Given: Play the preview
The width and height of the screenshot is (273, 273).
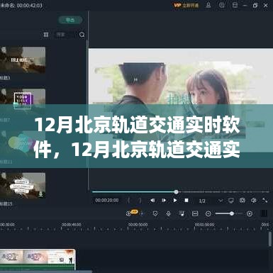Looking at the screenshot, I should tap(175, 201).
